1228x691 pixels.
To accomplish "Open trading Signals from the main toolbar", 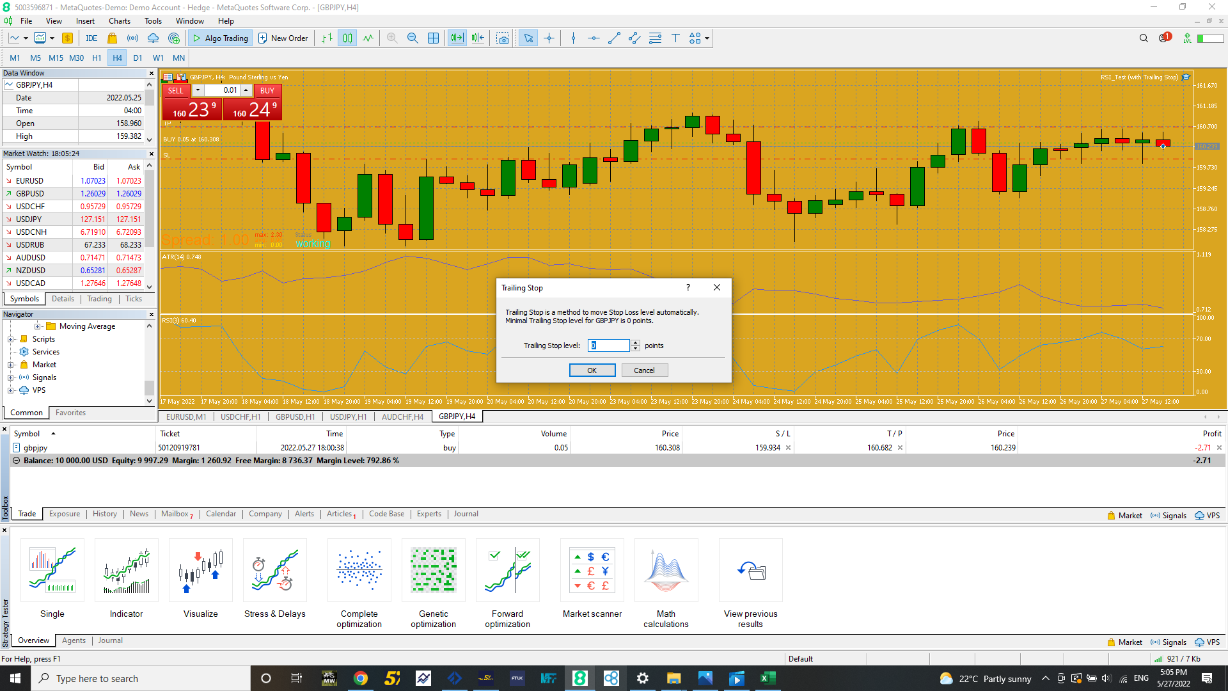I will coord(133,38).
